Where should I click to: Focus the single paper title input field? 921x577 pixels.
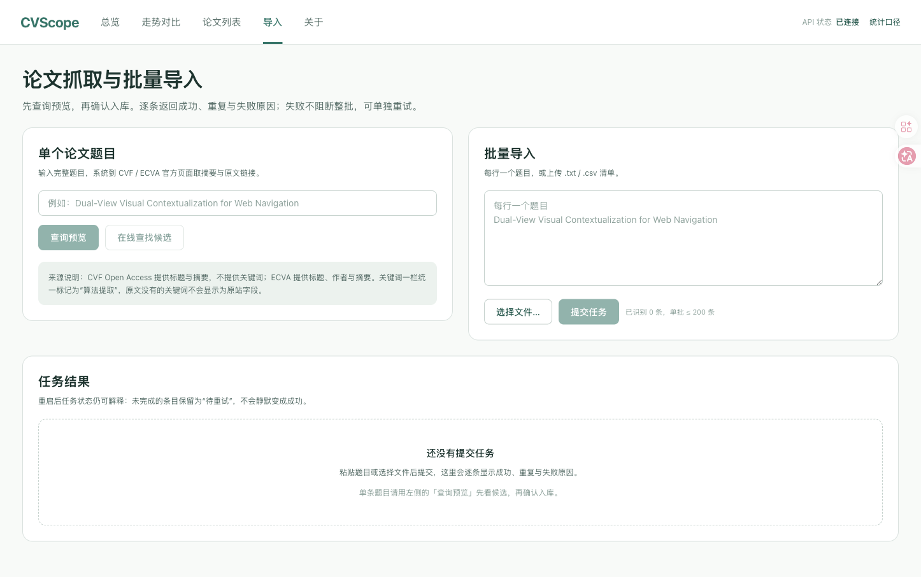pos(238,203)
